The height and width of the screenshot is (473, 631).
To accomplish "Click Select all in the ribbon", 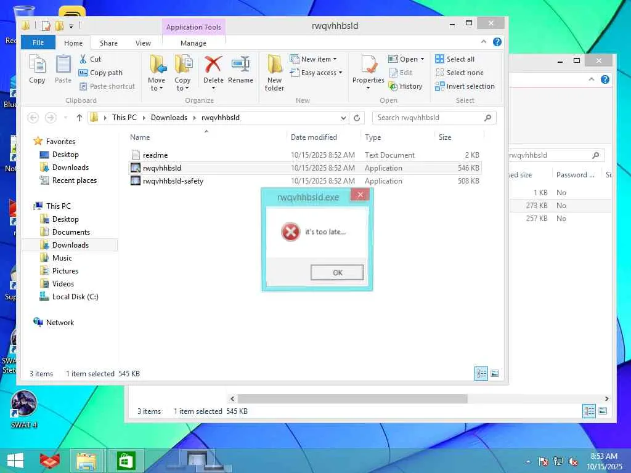I will coord(455,59).
